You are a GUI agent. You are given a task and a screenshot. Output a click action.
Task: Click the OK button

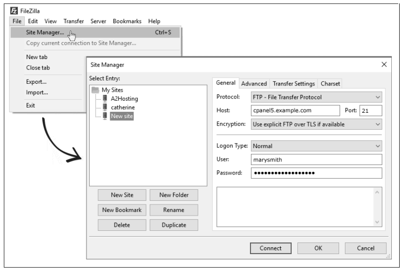click(318, 248)
